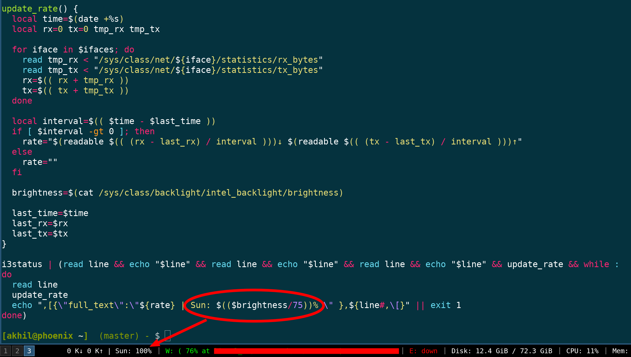
Task: Click the 'for iface in $ifaces; do' line
Action: (x=73, y=50)
